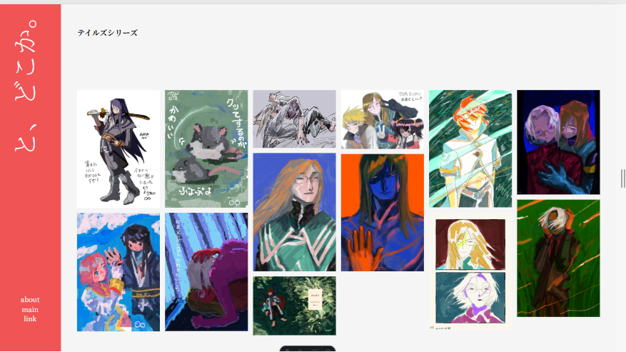The width and height of the screenshot is (626, 352).
Task: View the two characters embracing on dark blue
Action: [558, 142]
